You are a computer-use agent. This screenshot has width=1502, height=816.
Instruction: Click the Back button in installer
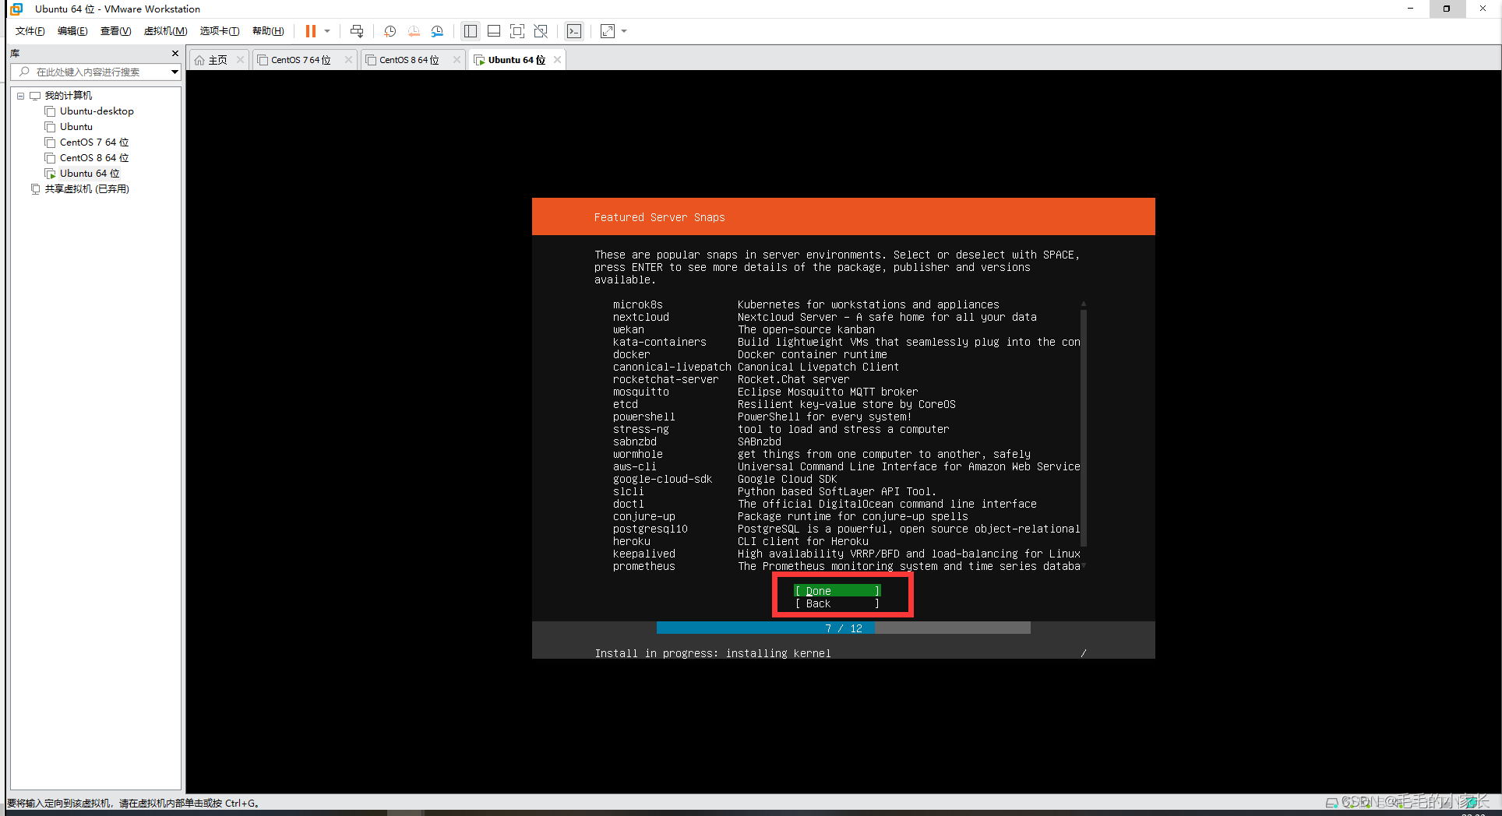coord(837,603)
